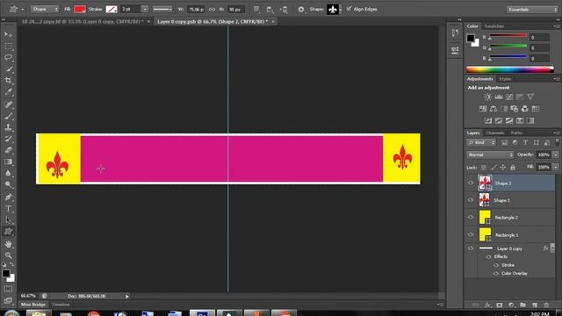
Task: Select the Rectangular Marquee tool
Action: [x=8, y=46]
